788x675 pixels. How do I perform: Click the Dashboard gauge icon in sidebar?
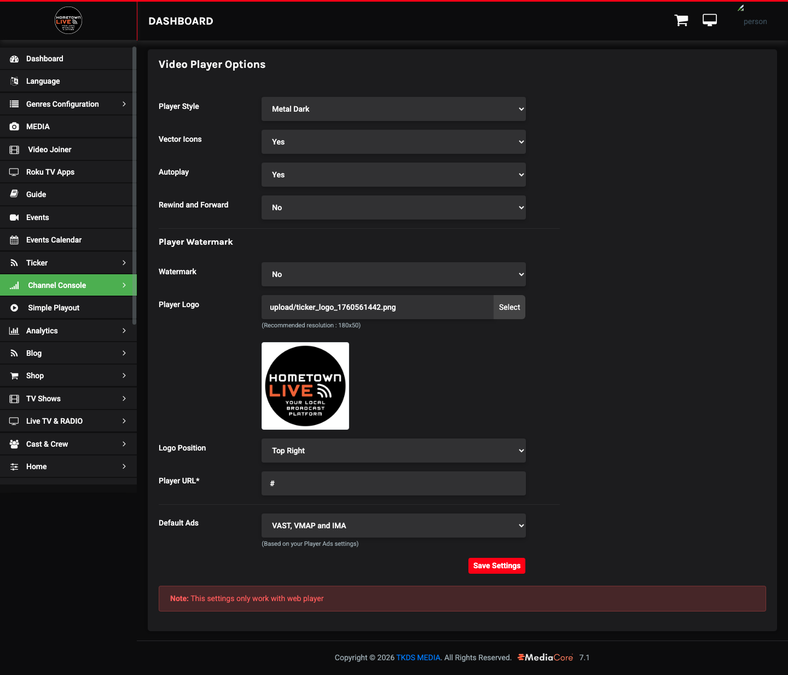(x=14, y=59)
